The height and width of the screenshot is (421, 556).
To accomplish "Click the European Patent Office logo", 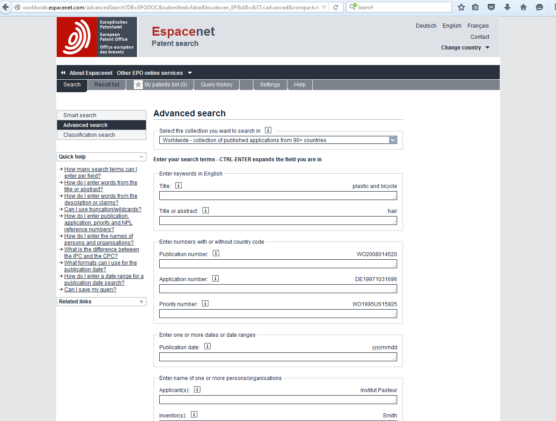I will (97, 37).
